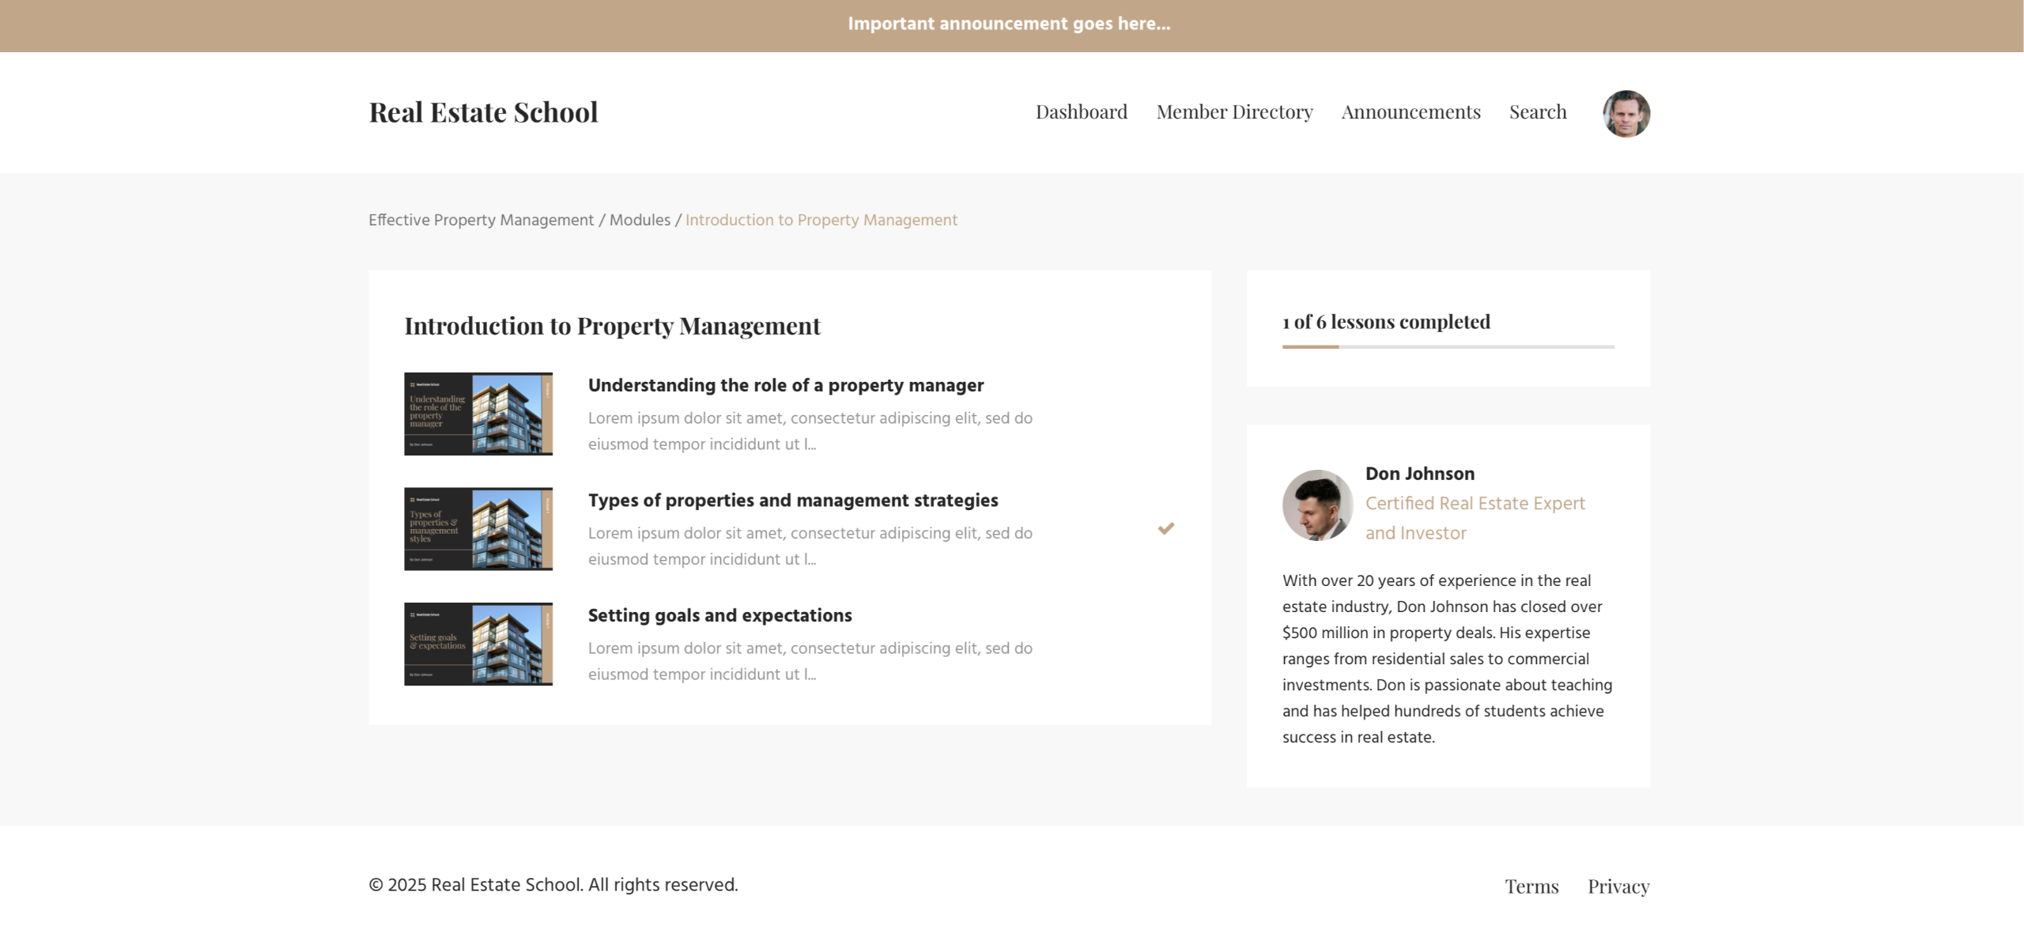
Task: Open Search from the navigation
Action: (x=1537, y=112)
